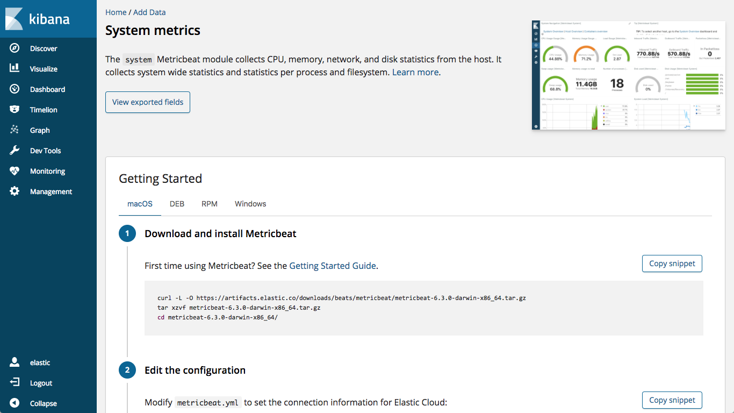Open the Windows tab
734x413 pixels.
[x=250, y=204]
